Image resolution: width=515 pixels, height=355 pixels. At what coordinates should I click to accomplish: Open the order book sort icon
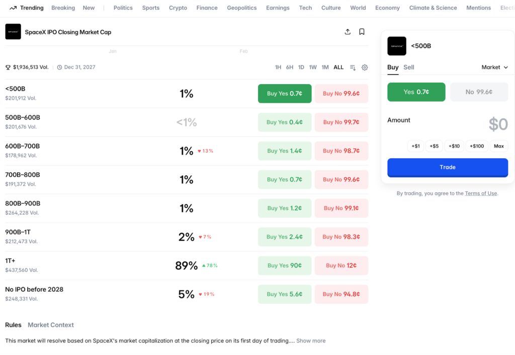[353, 67]
